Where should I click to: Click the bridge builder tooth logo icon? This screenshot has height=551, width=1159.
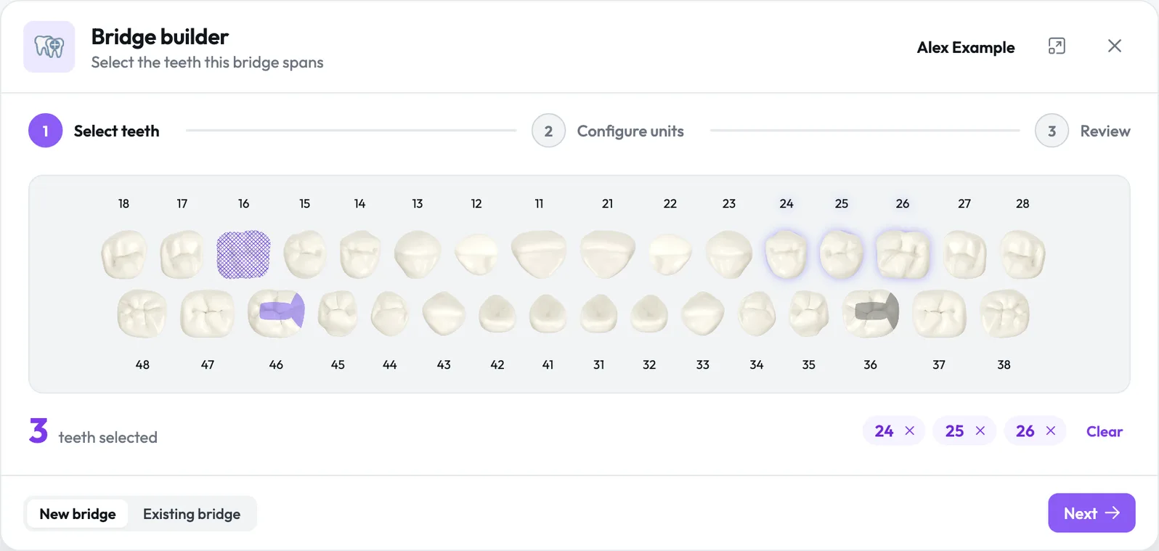point(49,46)
